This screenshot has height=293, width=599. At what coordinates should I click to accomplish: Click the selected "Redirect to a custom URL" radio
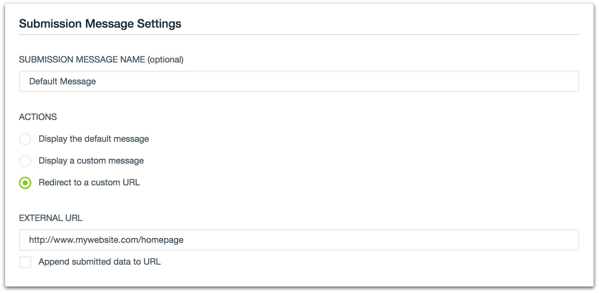pyautogui.click(x=25, y=183)
